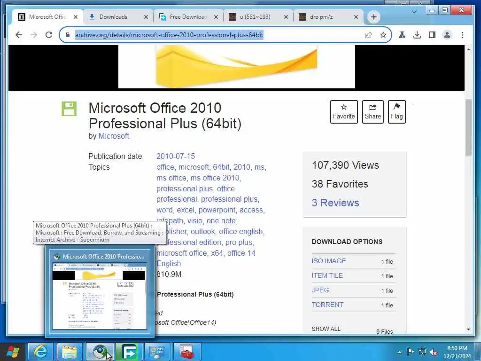Viewport: 481px width, 361px height.
Task: Open Windows Explorer folder from taskbar
Action: click(x=70, y=352)
